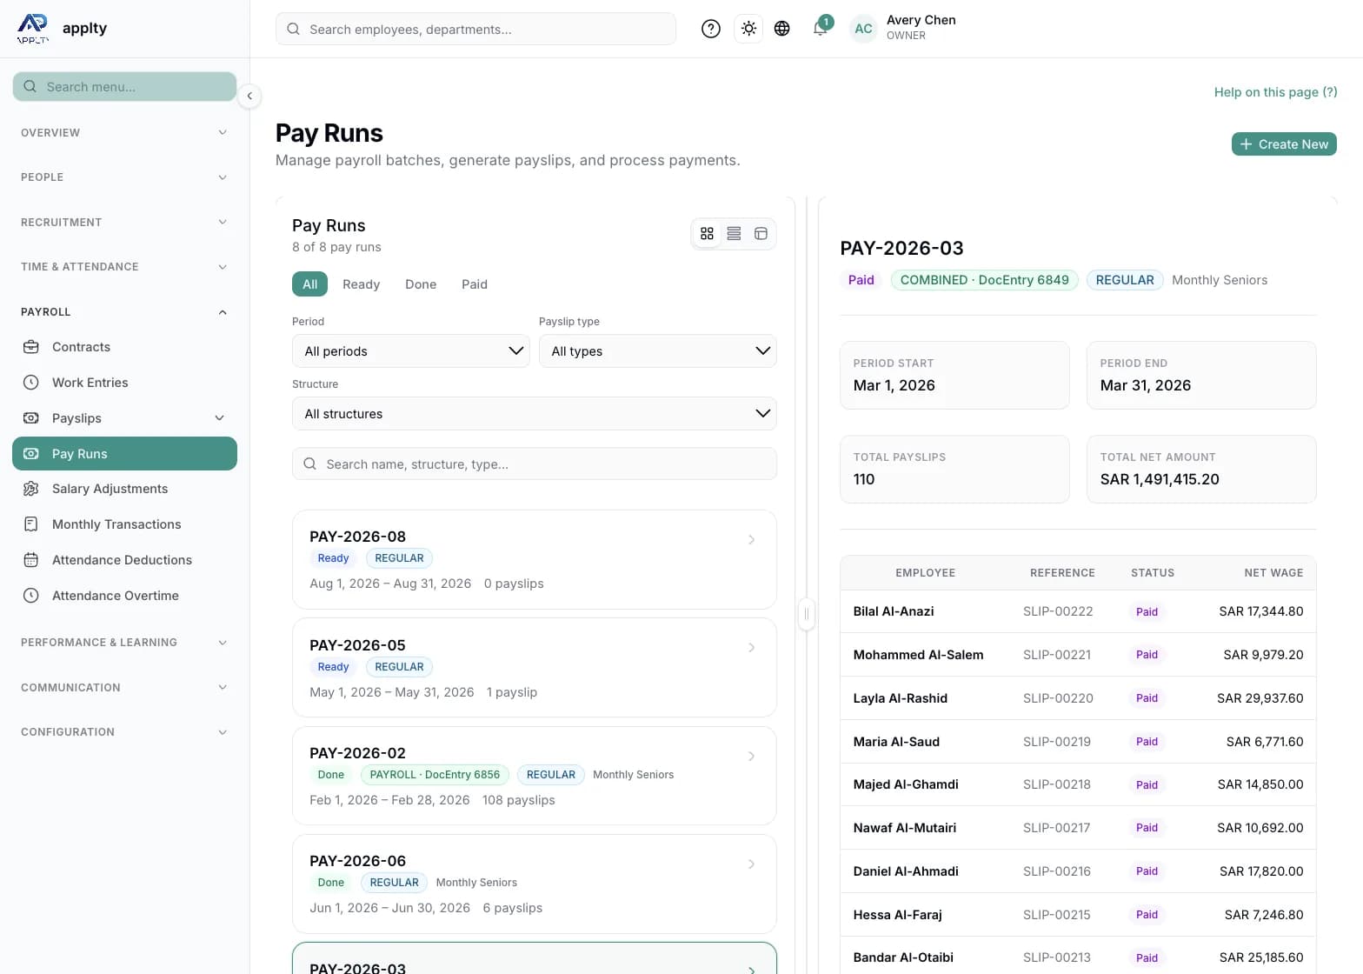
Task: Open the help question mark icon
Action: click(x=711, y=29)
